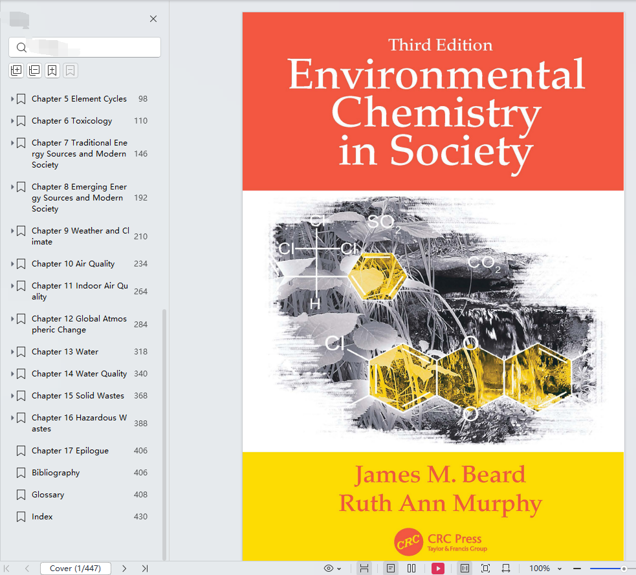Switch to two-page view
Image resolution: width=636 pixels, height=575 pixels.
tap(411, 569)
